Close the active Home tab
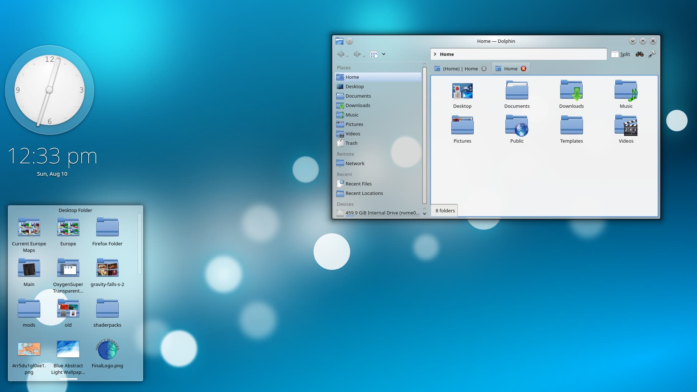Screen dimensions: 697x392 [x=523, y=69]
